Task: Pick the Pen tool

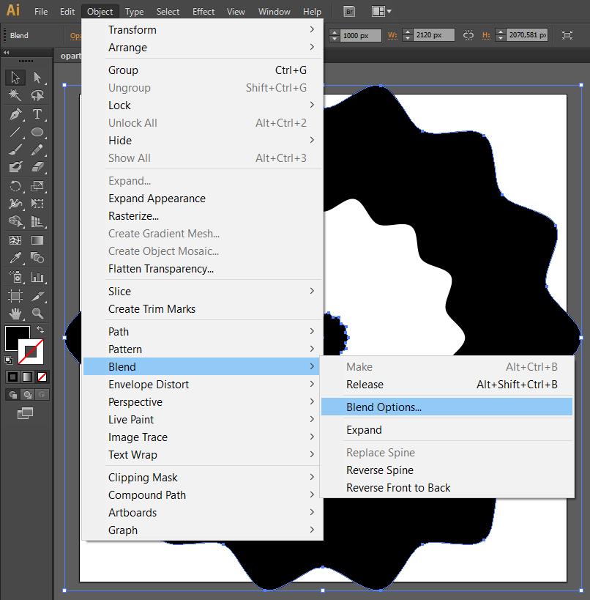Action: (15, 114)
